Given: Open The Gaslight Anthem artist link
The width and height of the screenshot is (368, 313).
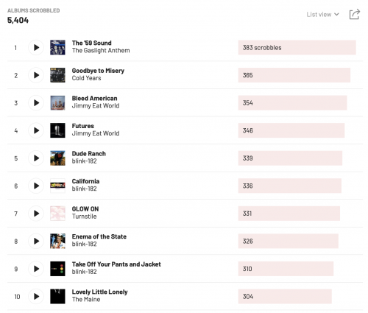Looking at the screenshot, I should 101,51.
